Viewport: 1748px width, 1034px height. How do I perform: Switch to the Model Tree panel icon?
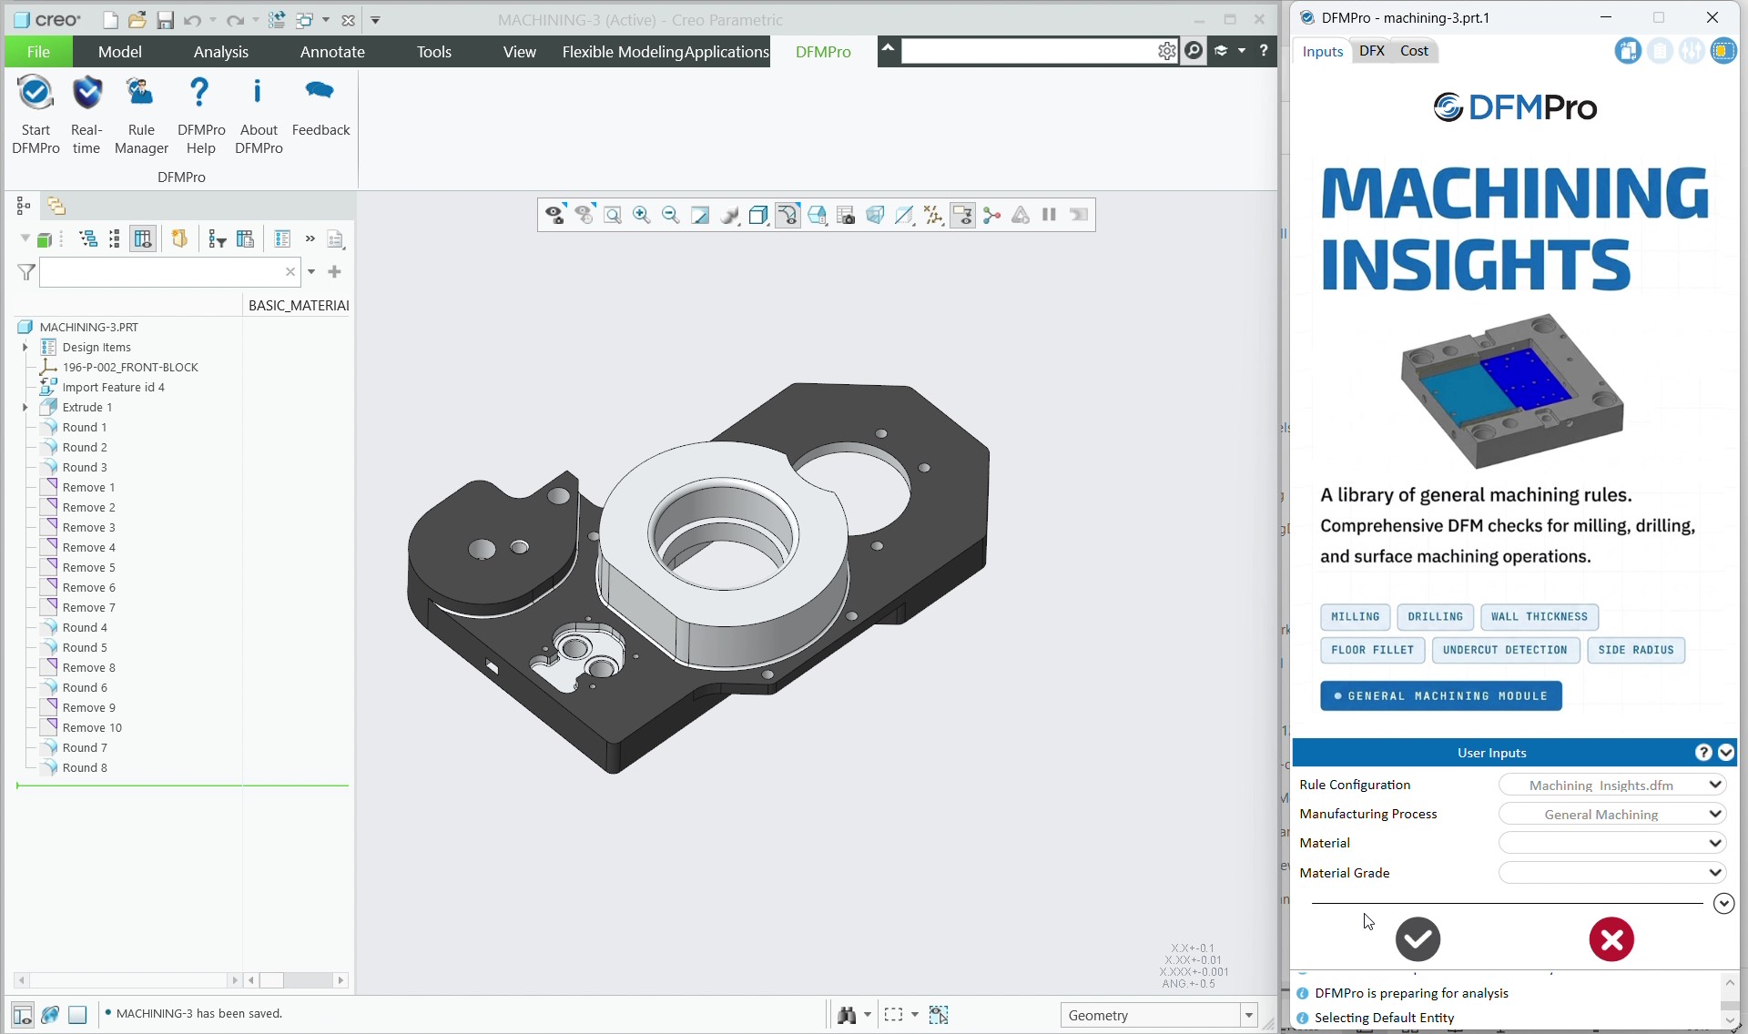(x=24, y=206)
